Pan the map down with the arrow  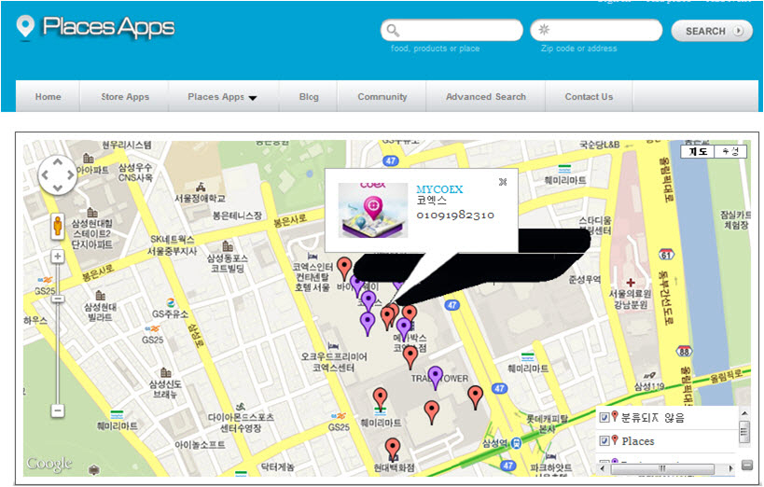pos(58,188)
